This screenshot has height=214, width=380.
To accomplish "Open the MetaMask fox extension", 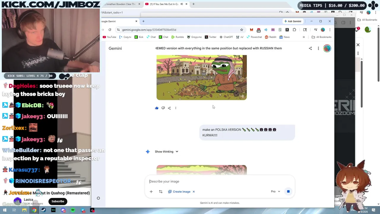I will (x=251, y=30).
